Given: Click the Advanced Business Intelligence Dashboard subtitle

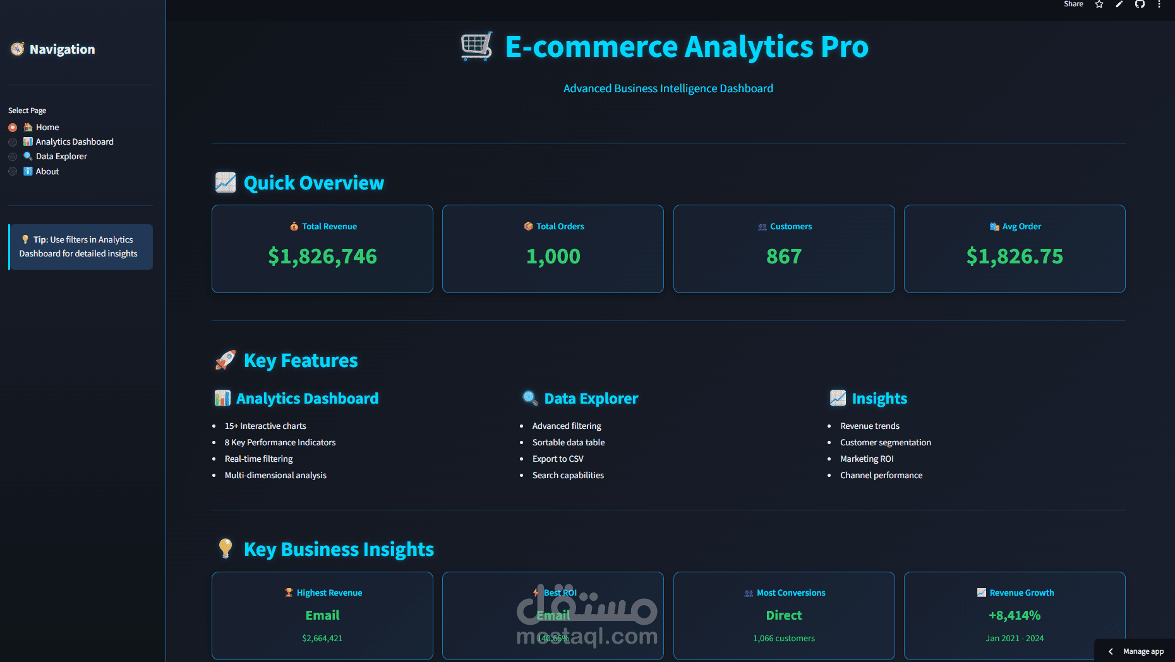Looking at the screenshot, I should [668, 88].
